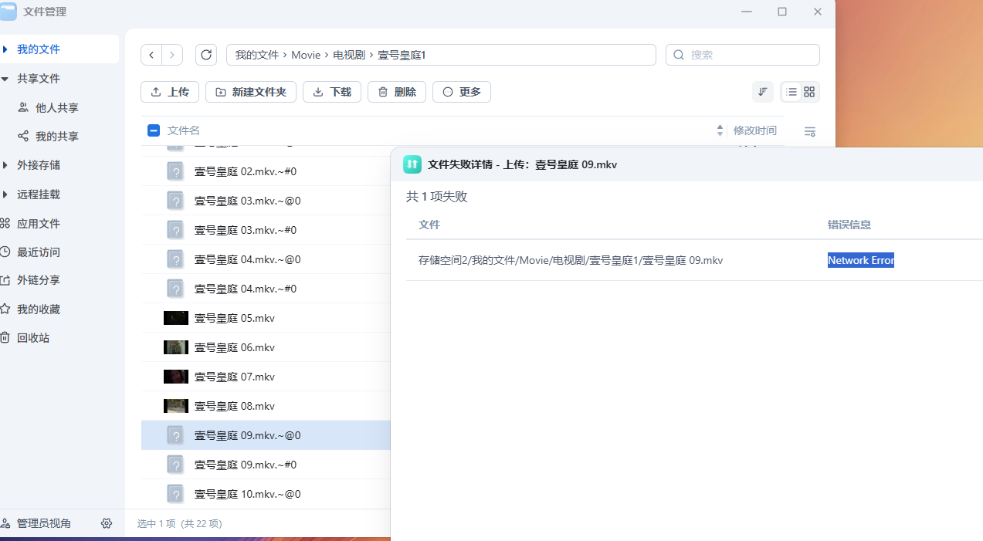Select file 壹号皇庭 09.mkv.~@0 row
Screen dimensions: 983x541
(x=266, y=435)
